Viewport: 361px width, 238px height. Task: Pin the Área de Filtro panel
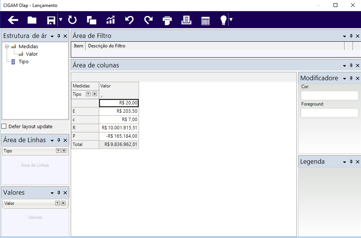tap(351, 36)
